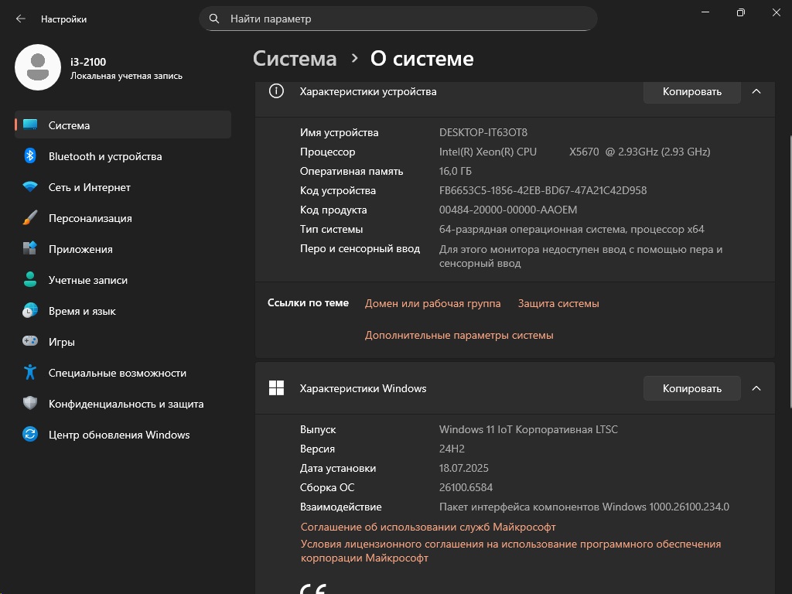Screen dimensions: 792x594
Task: Click the vertical scrollbar on the right
Action: point(790,271)
